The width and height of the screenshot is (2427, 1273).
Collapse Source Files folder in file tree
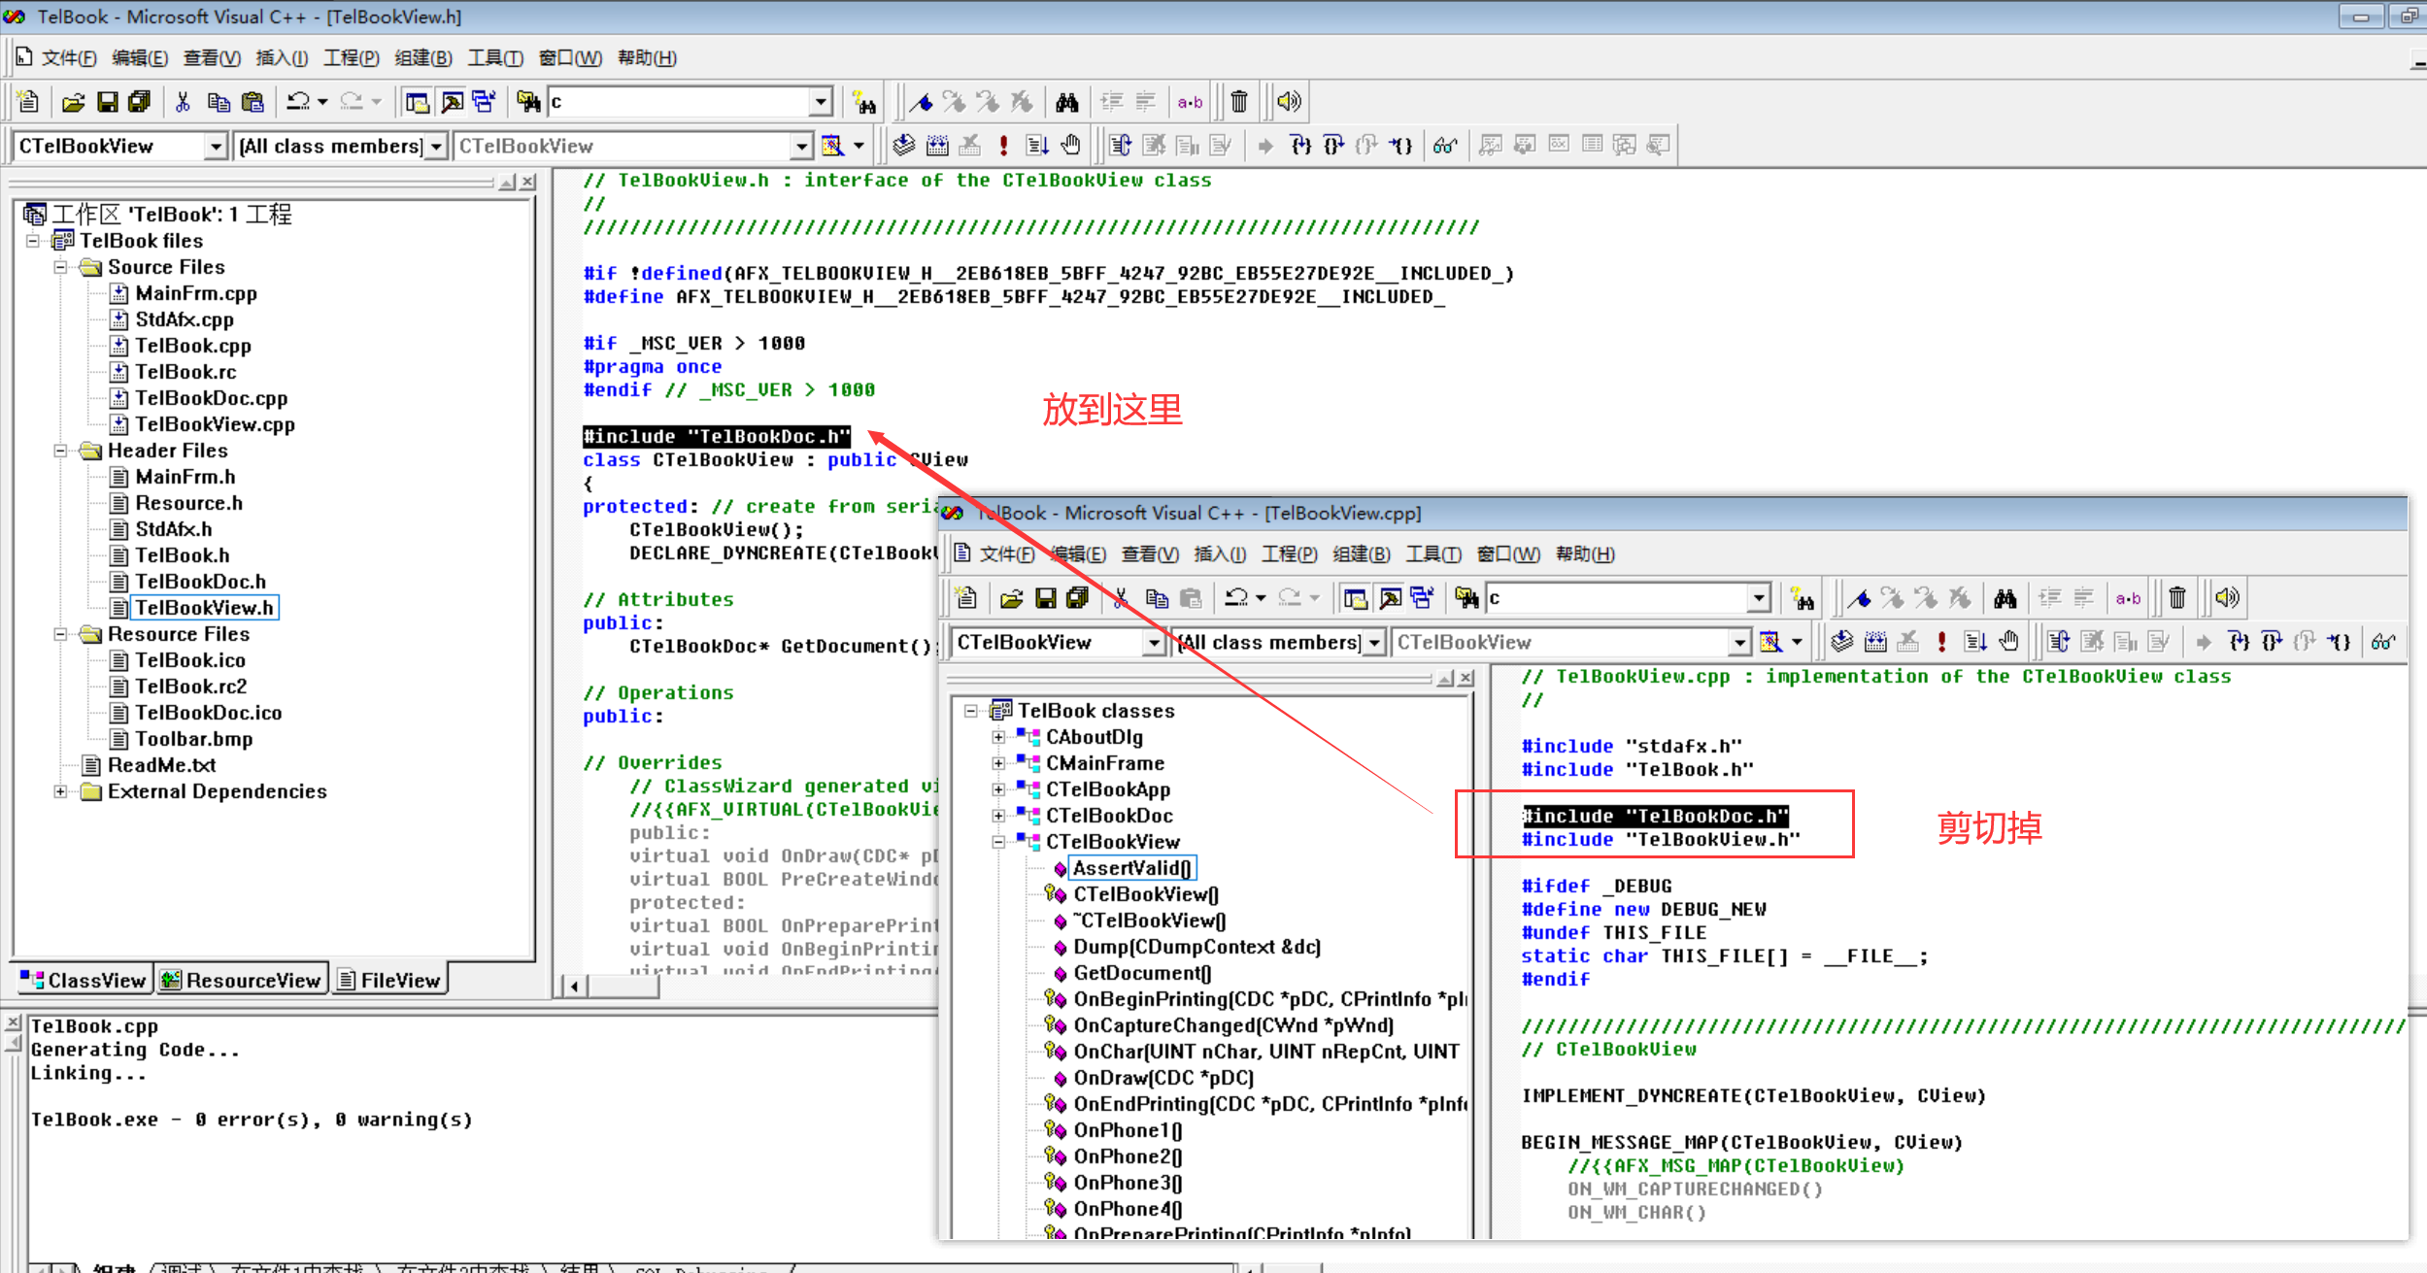[x=60, y=267]
